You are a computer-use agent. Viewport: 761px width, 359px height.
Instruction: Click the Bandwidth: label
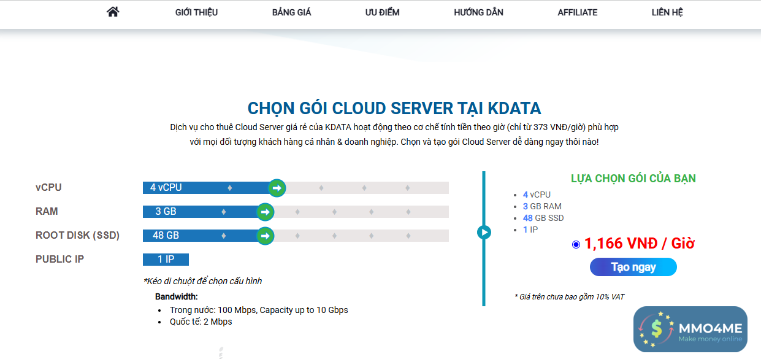click(x=177, y=297)
